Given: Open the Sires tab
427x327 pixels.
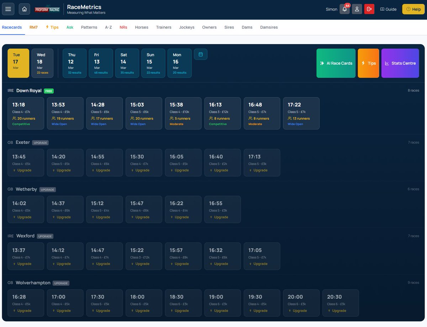Looking at the screenshot, I should 229,27.
